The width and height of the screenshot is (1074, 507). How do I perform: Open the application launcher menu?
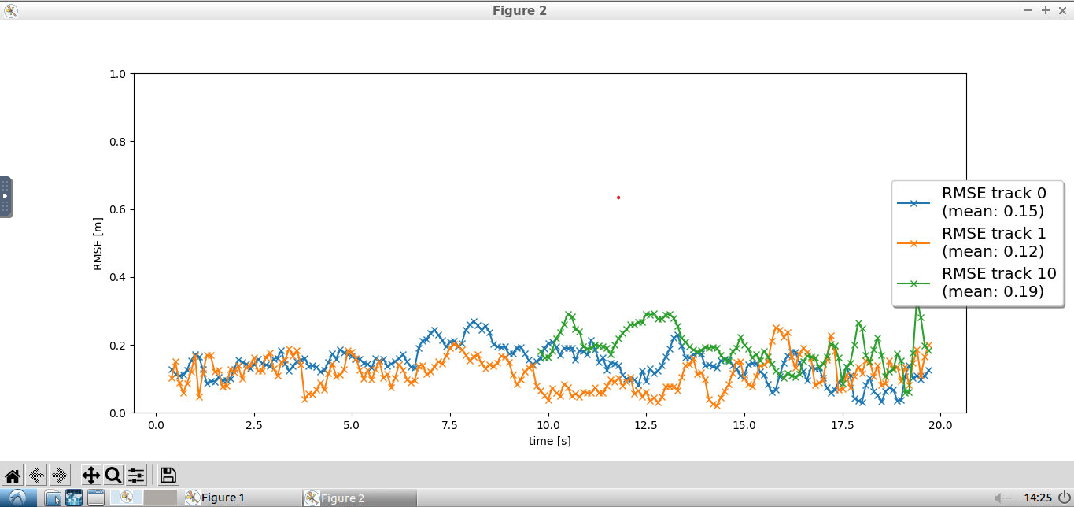pyautogui.click(x=16, y=498)
